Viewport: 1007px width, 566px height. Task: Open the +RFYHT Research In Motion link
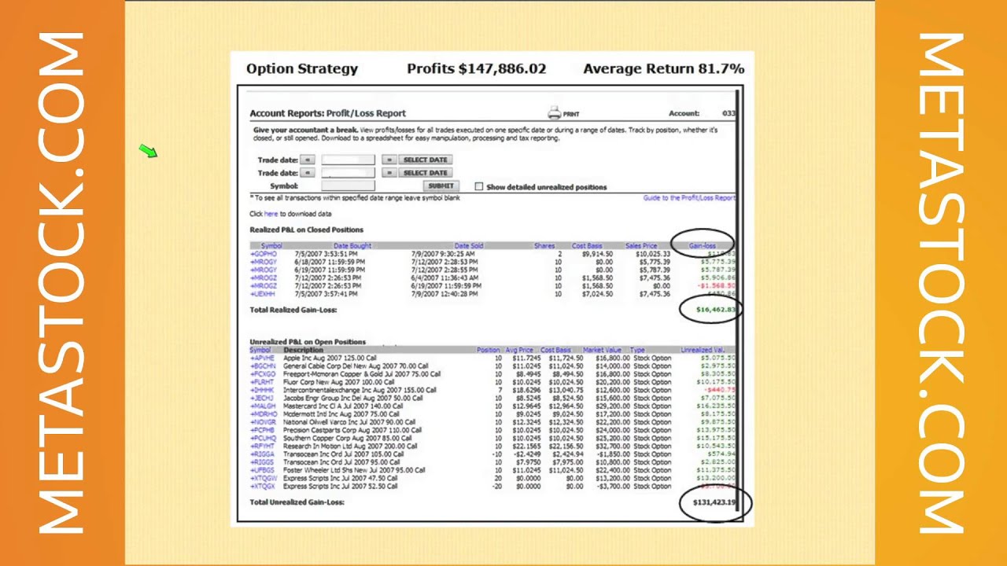262,446
